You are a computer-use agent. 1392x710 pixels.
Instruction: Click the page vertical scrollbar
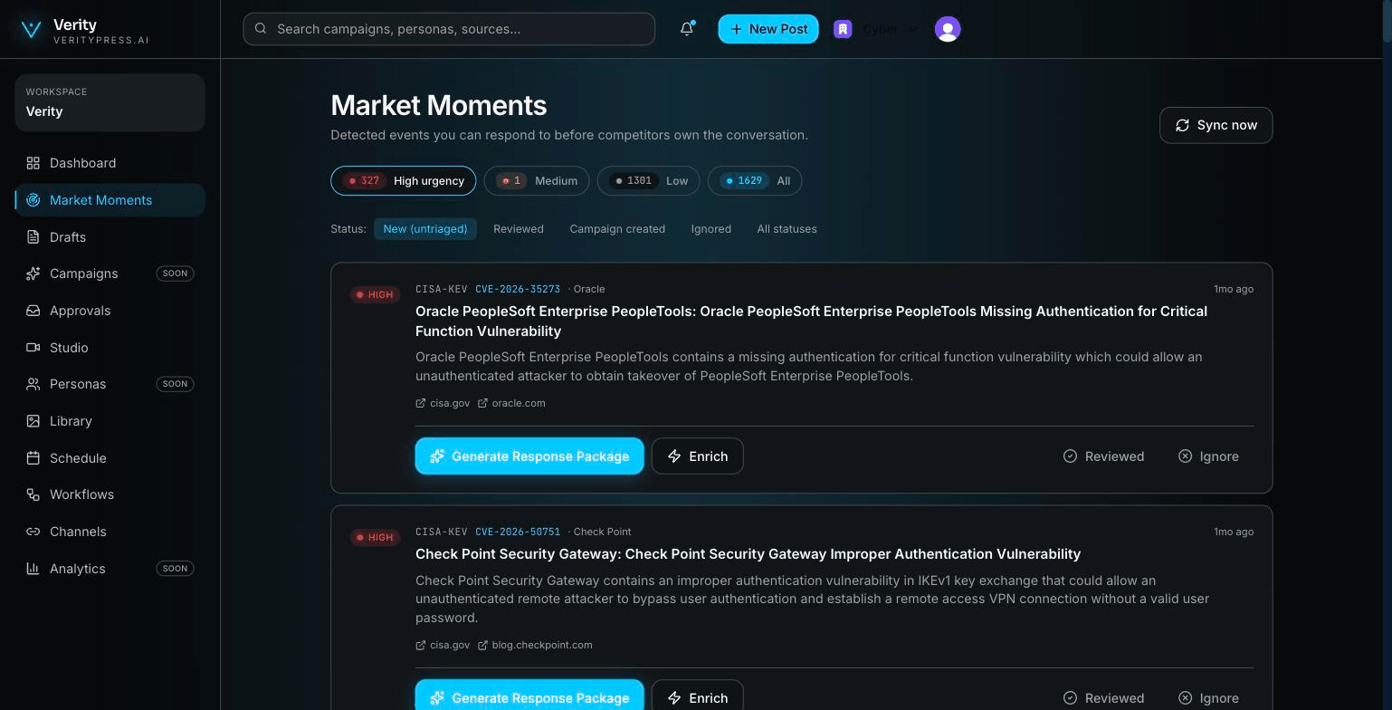pyautogui.click(x=1386, y=20)
